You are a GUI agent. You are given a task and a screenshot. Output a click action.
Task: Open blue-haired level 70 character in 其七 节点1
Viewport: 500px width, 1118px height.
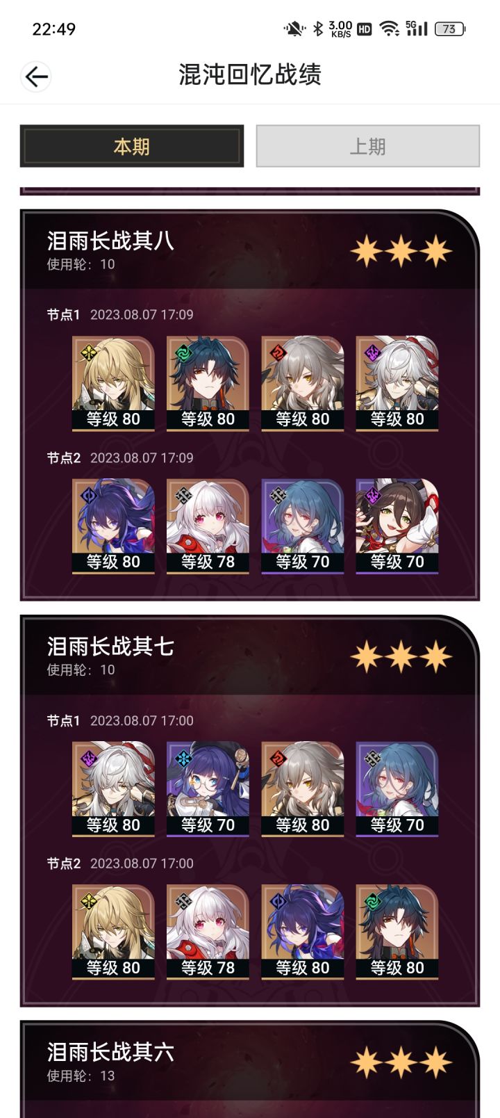(x=397, y=789)
